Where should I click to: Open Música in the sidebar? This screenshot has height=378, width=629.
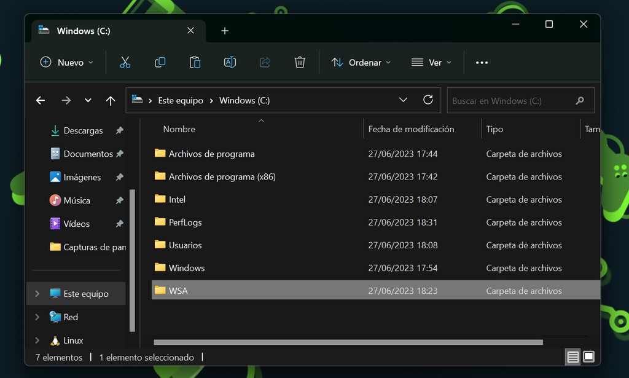click(77, 200)
